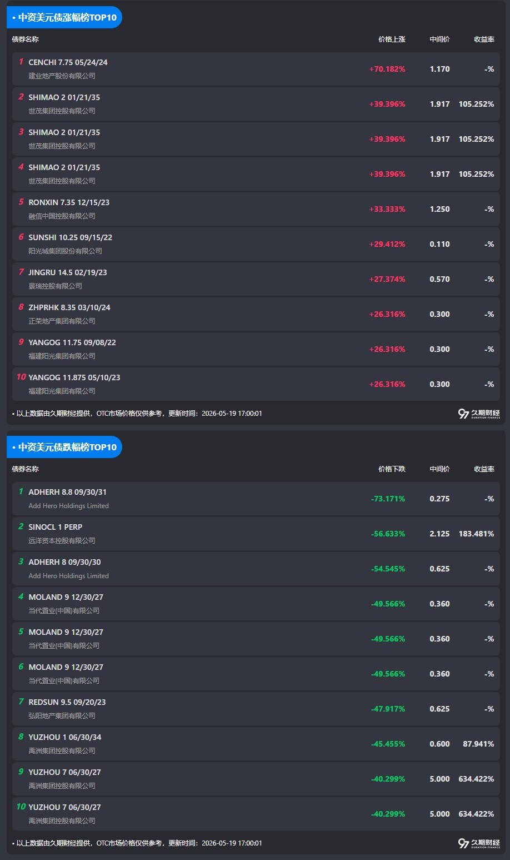Open the YANGOG 11.875 05/10/23 bond

[256, 384]
